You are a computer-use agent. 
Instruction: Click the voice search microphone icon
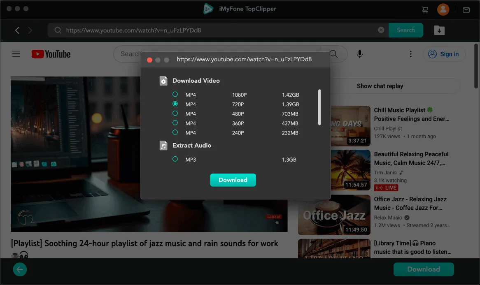(359, 53)
